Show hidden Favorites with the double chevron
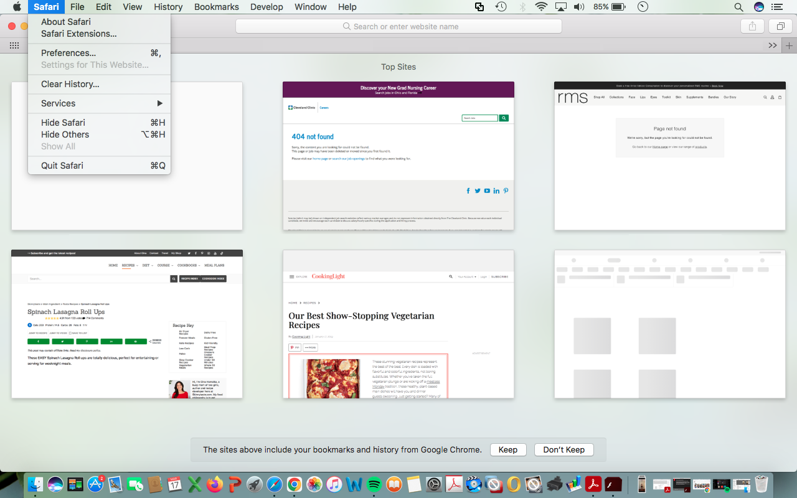 (773, 45)
